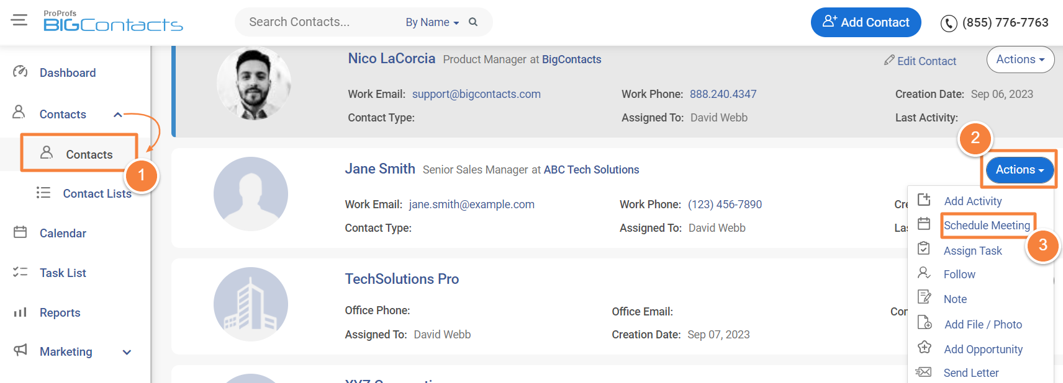1063x383 pixels.
Task: Click the BIGContacts logo
Action: click(113, 21)
